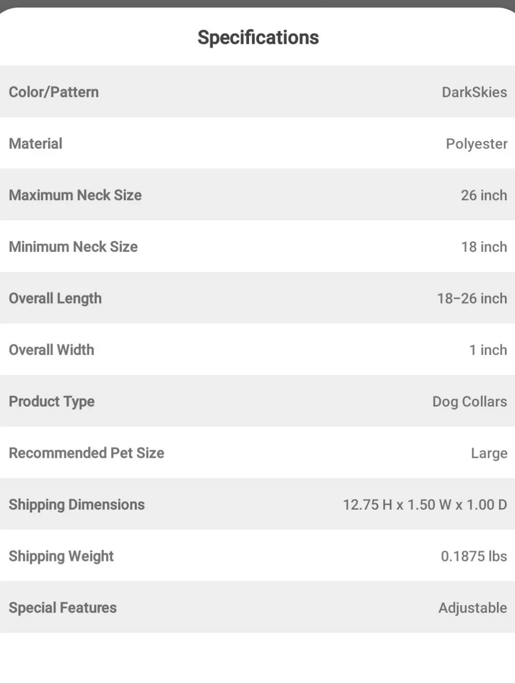Select the Maximum Neck Size label
This screenshot has width=515, height=684.
(x=75, y=195)
